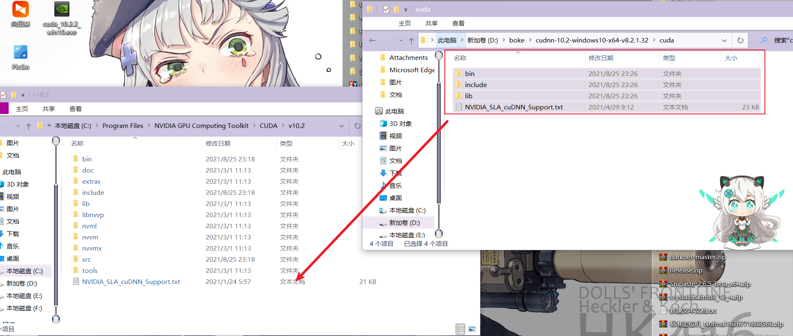Image resolution: width=793 pixels, height=336 pixels.
Task: Switch v10.2 window to large icons view
Action: tap(472, 329)
